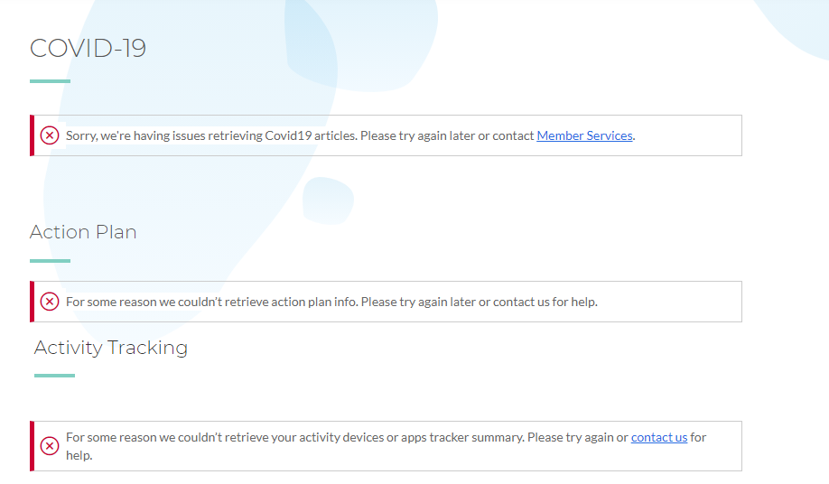This screenshot has height=484, width=829.
Task: Select the Activity Tracking section heading
Action: pyautogui.click(x=111, y=348)
